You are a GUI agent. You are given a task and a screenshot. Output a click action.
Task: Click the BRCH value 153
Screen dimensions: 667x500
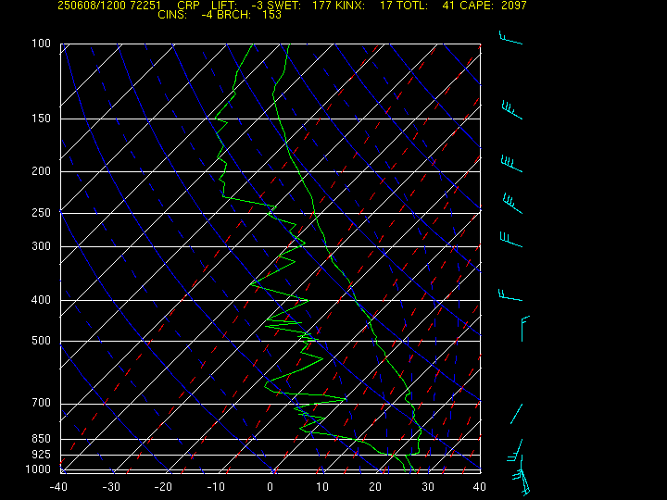point(271,15)
